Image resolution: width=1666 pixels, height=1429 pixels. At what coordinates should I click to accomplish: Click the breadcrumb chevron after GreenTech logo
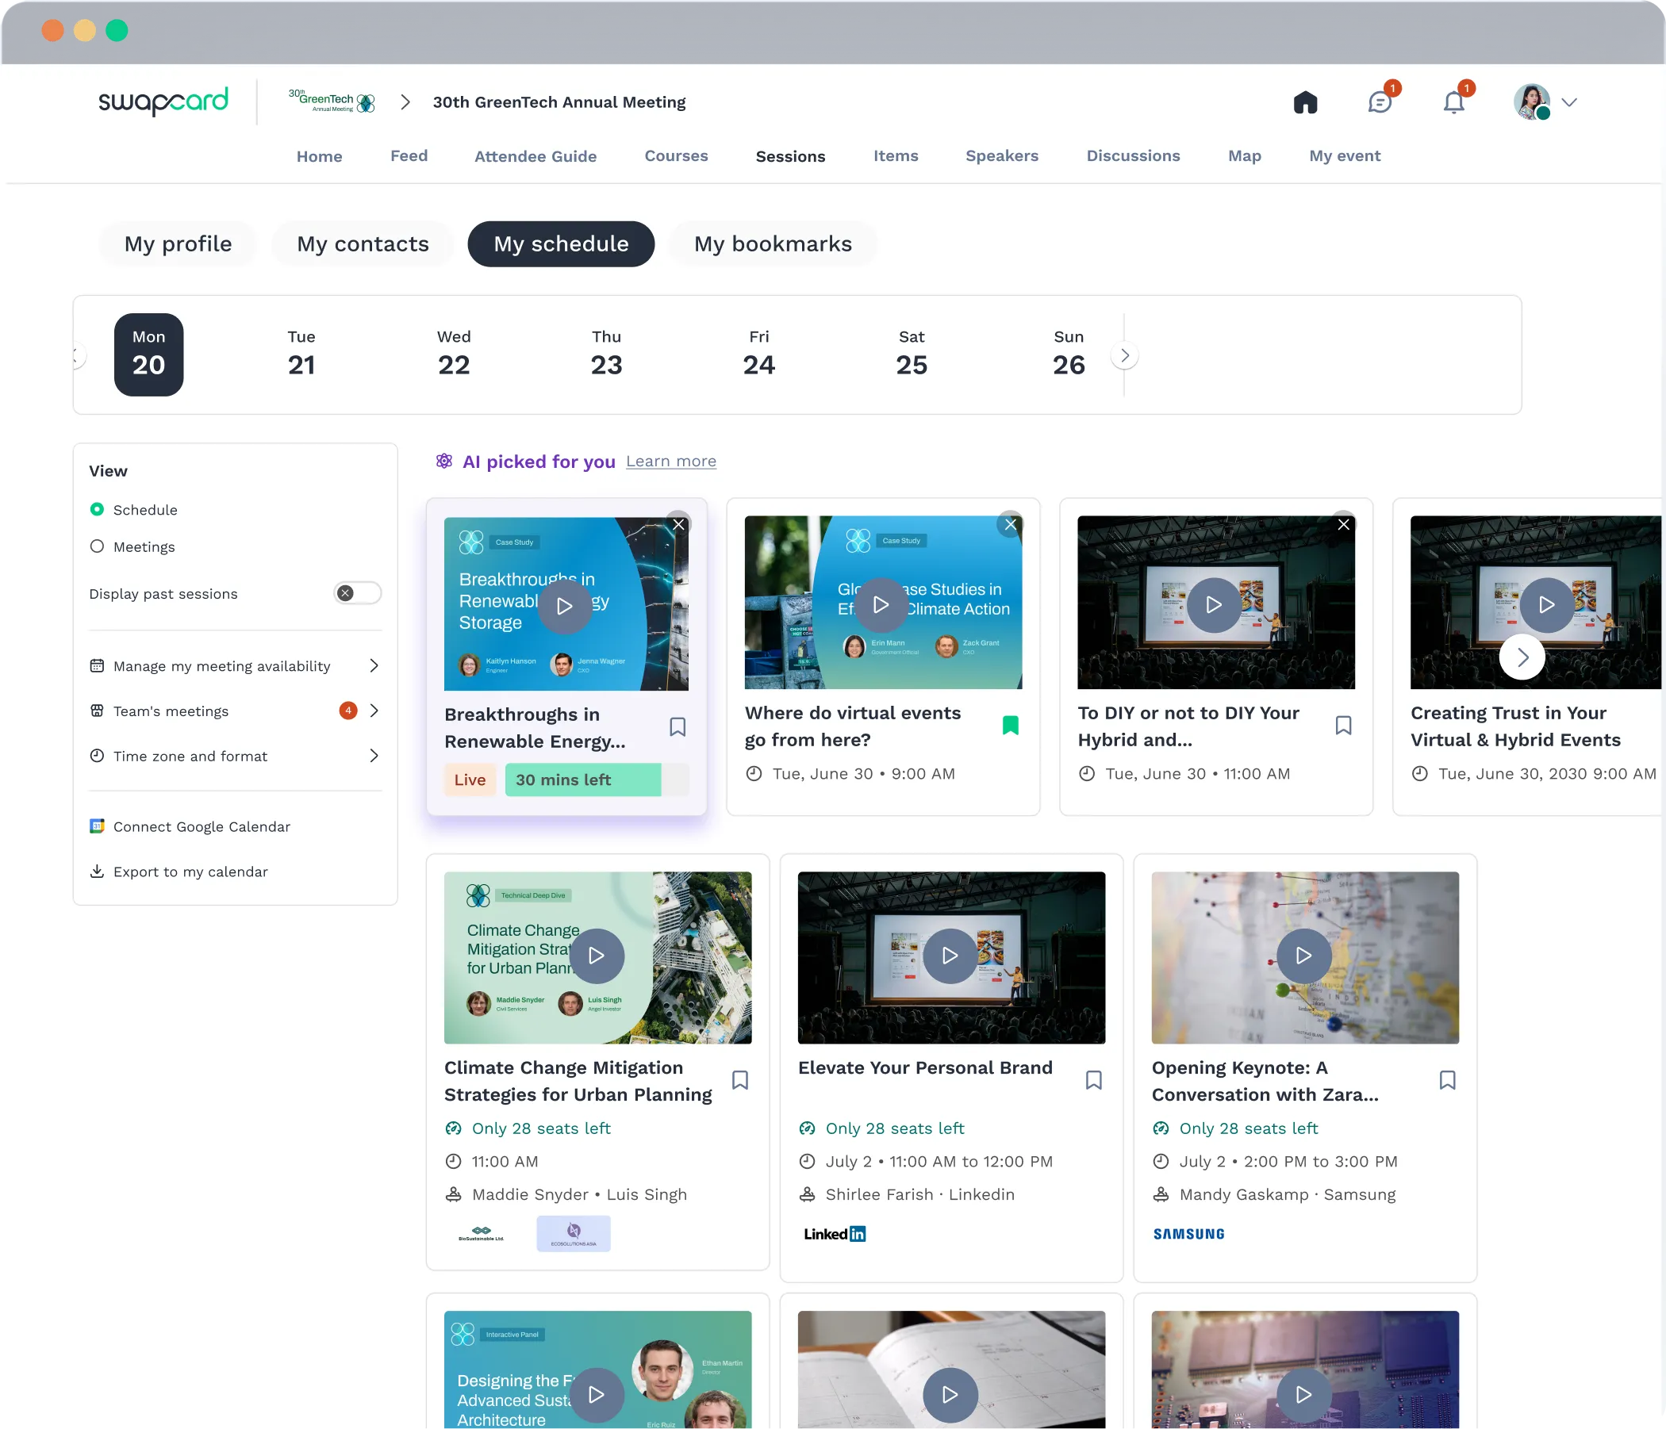pyautogui.click(x=405, y=102)
